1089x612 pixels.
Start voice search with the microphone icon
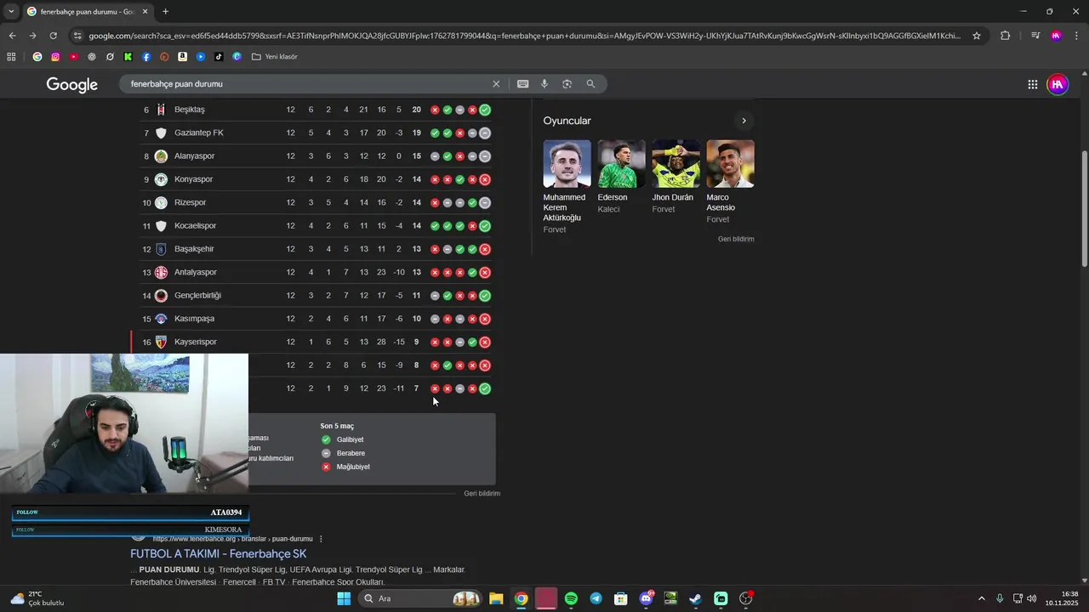coord(544,84)
